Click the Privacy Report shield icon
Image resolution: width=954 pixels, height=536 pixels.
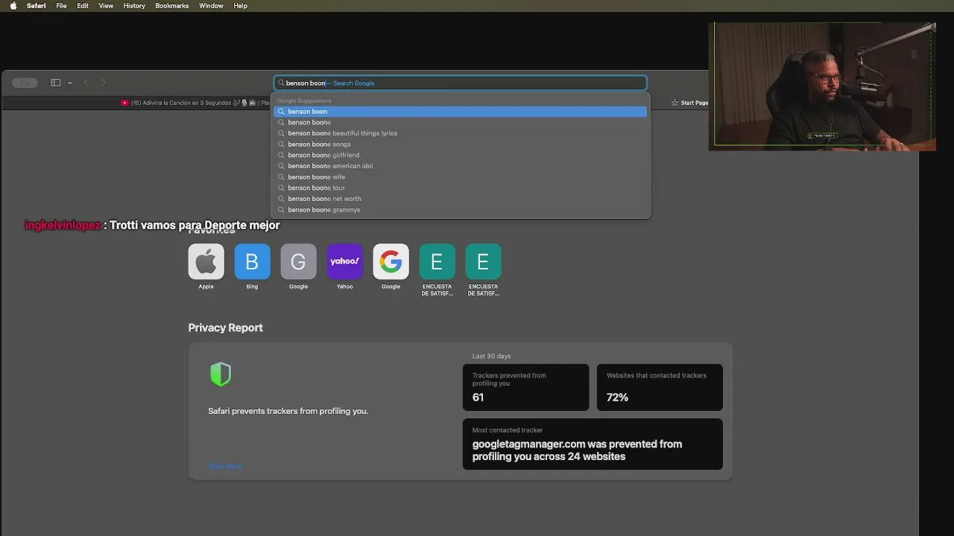[221, 374]
